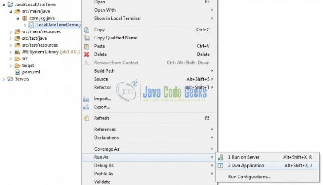323x185 pixels.
Task: Click the Copy Qualified Name icon
Action: (87, 38)
